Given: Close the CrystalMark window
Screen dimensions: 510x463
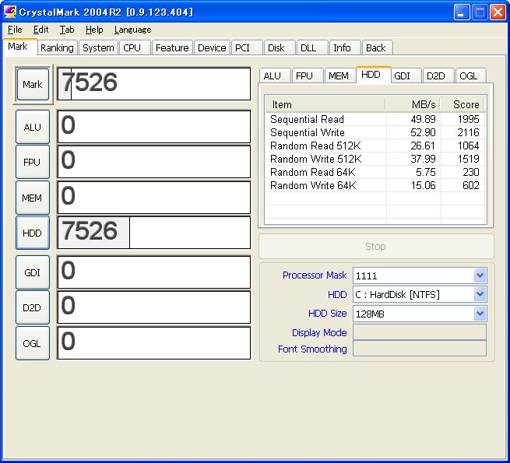Looking at the screenshot, I should [498, 12].
